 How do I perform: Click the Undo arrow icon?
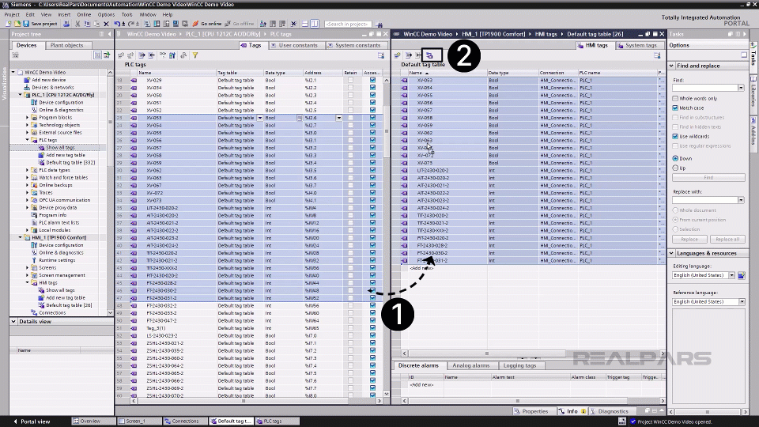(117, 24)
